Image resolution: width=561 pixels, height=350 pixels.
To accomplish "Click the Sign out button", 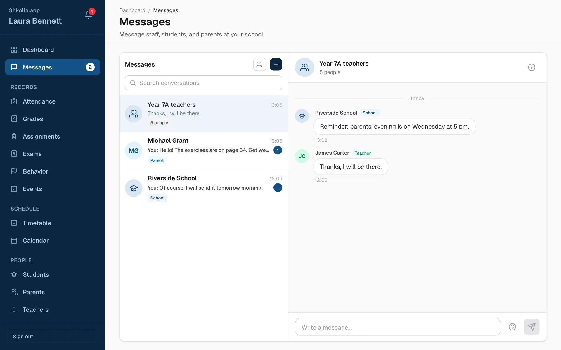I will 53,336.
